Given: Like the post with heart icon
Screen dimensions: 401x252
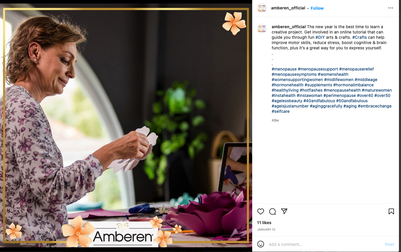Looking at the screenshot, I should [261, 211].
